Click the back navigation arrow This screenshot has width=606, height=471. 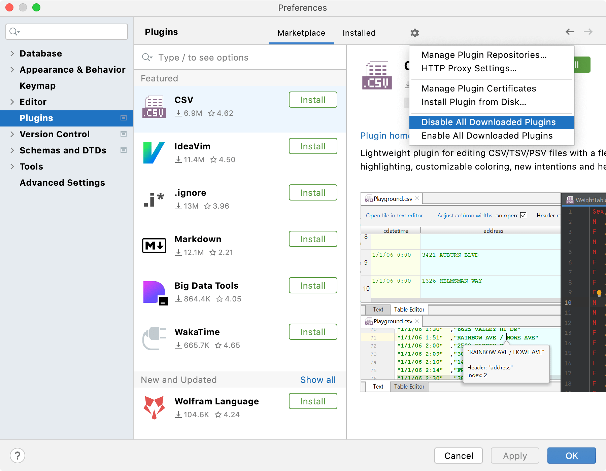(570, 32)
